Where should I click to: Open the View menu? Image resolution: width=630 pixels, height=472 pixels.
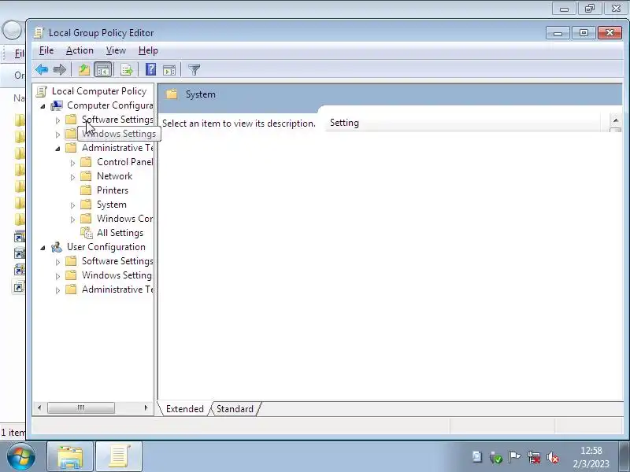(116, 50)
